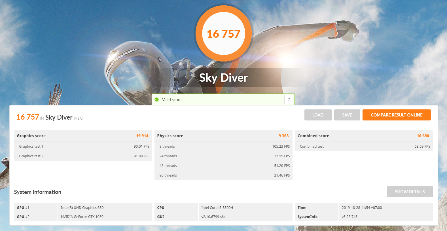Screen dimensions: 447x231
Task: Click the Graphics score header
Action: [x=83, y=136]
